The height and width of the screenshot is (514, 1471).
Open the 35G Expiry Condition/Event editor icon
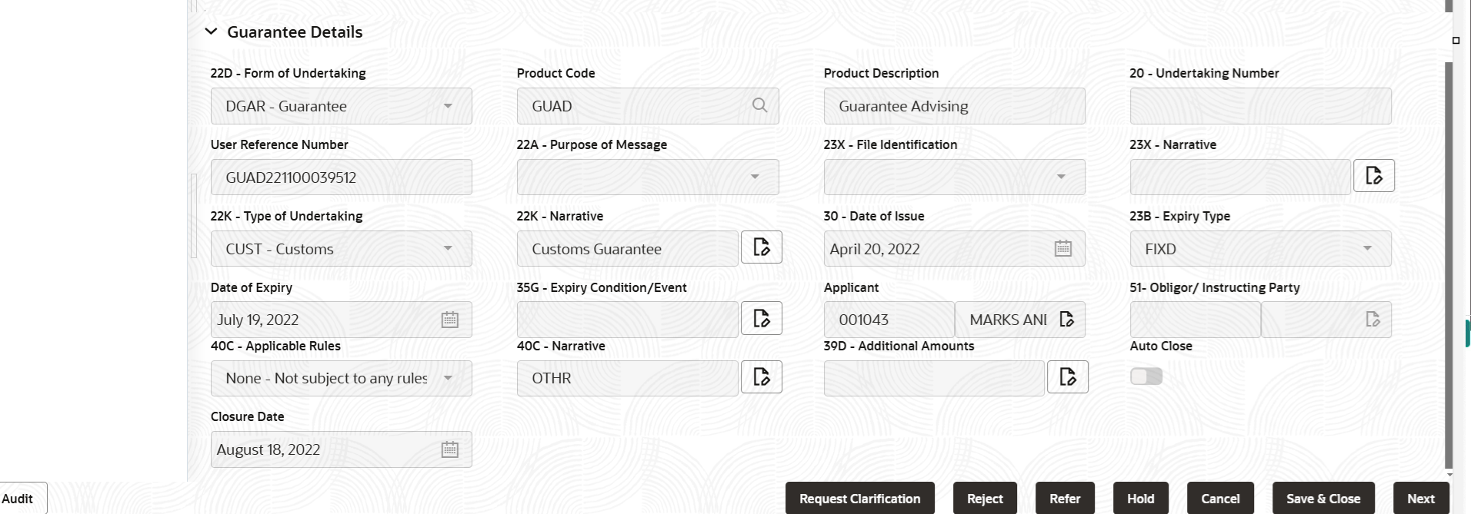761,319
